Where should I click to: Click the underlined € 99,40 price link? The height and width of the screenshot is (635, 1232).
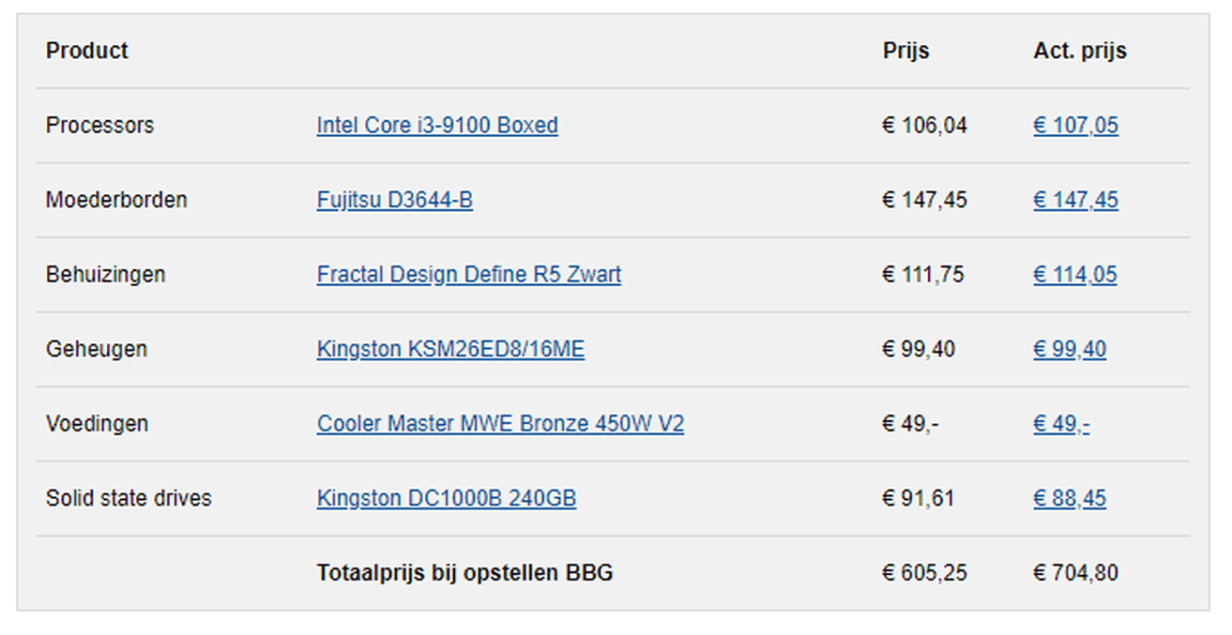(1069, 350)
